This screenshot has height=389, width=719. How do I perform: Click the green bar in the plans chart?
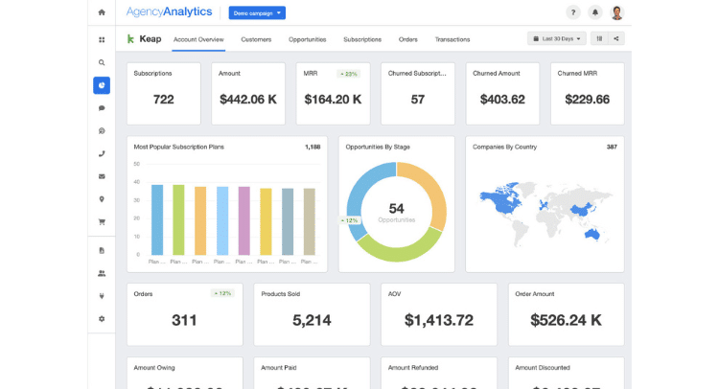178,219
